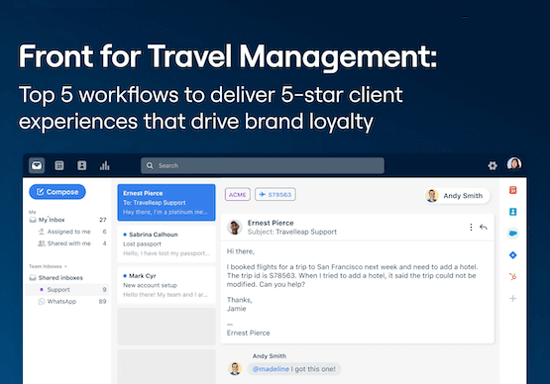Viewport: 550px width, 384px height.
Task: Open the calendar icon in top bar
Action: point(59,165)
